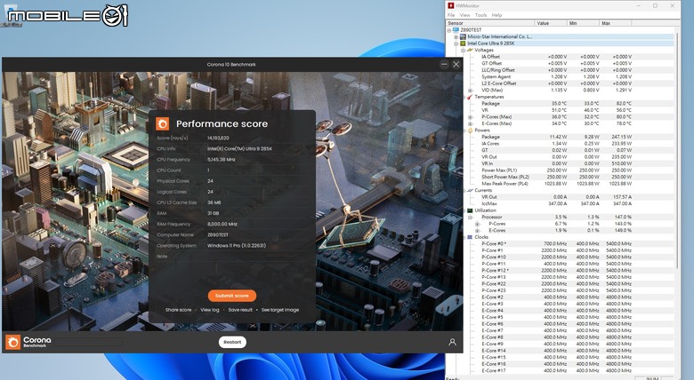Click the HWMonitor app icon in its title bar
Viewport: 694px width, 380px height.
click(x=451, y=5)
